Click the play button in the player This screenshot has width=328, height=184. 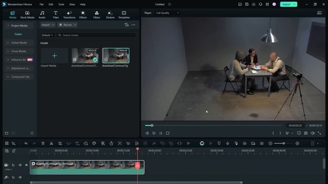pos(154,133)
